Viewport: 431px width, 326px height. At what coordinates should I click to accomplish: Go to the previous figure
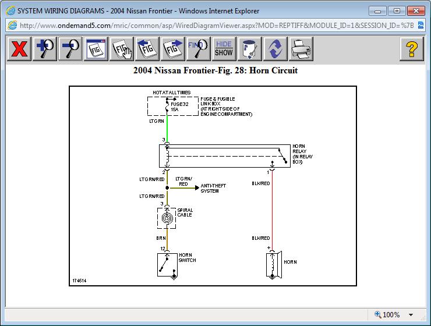[147, 49]
